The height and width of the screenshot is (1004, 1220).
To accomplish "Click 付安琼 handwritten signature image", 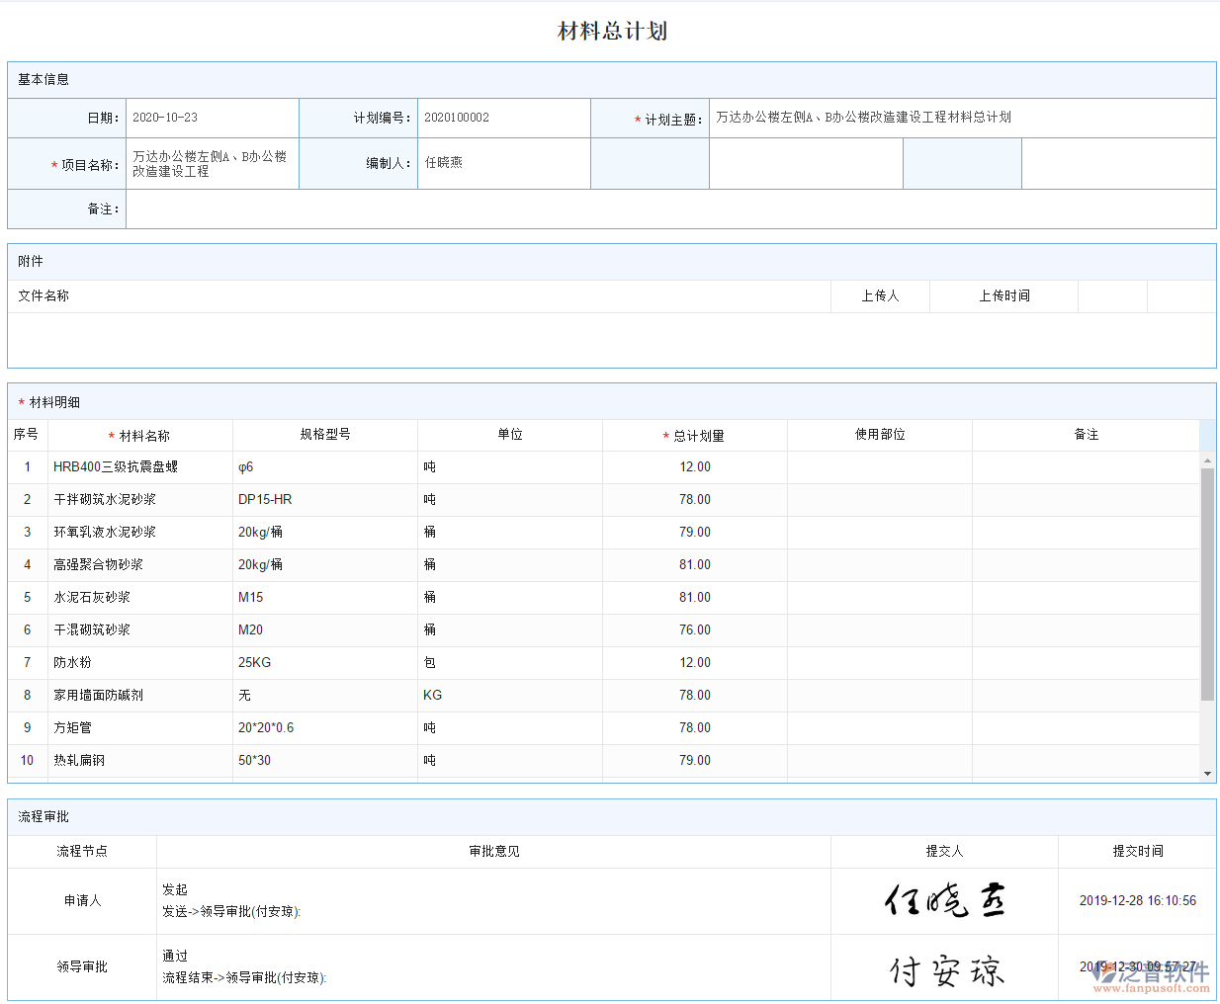I will click(x=946, y=970).
